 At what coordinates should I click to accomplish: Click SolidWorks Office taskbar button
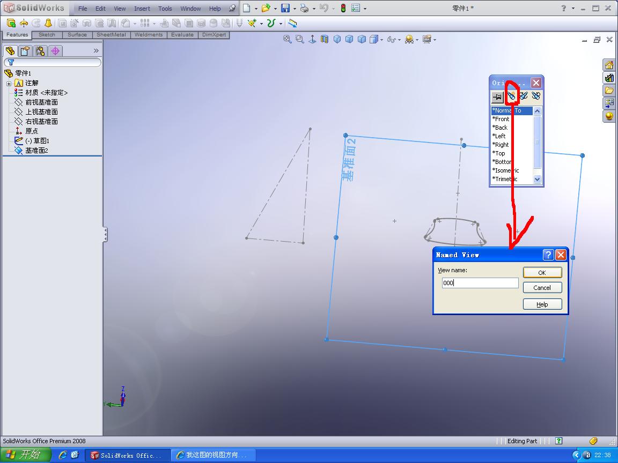click(x=128, y=455)
